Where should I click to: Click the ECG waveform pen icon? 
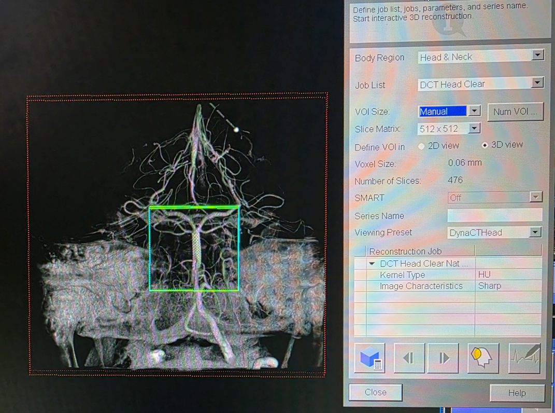click(525, 358)
